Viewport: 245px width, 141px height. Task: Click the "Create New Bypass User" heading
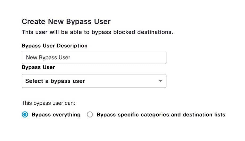[x=66, y=22]
